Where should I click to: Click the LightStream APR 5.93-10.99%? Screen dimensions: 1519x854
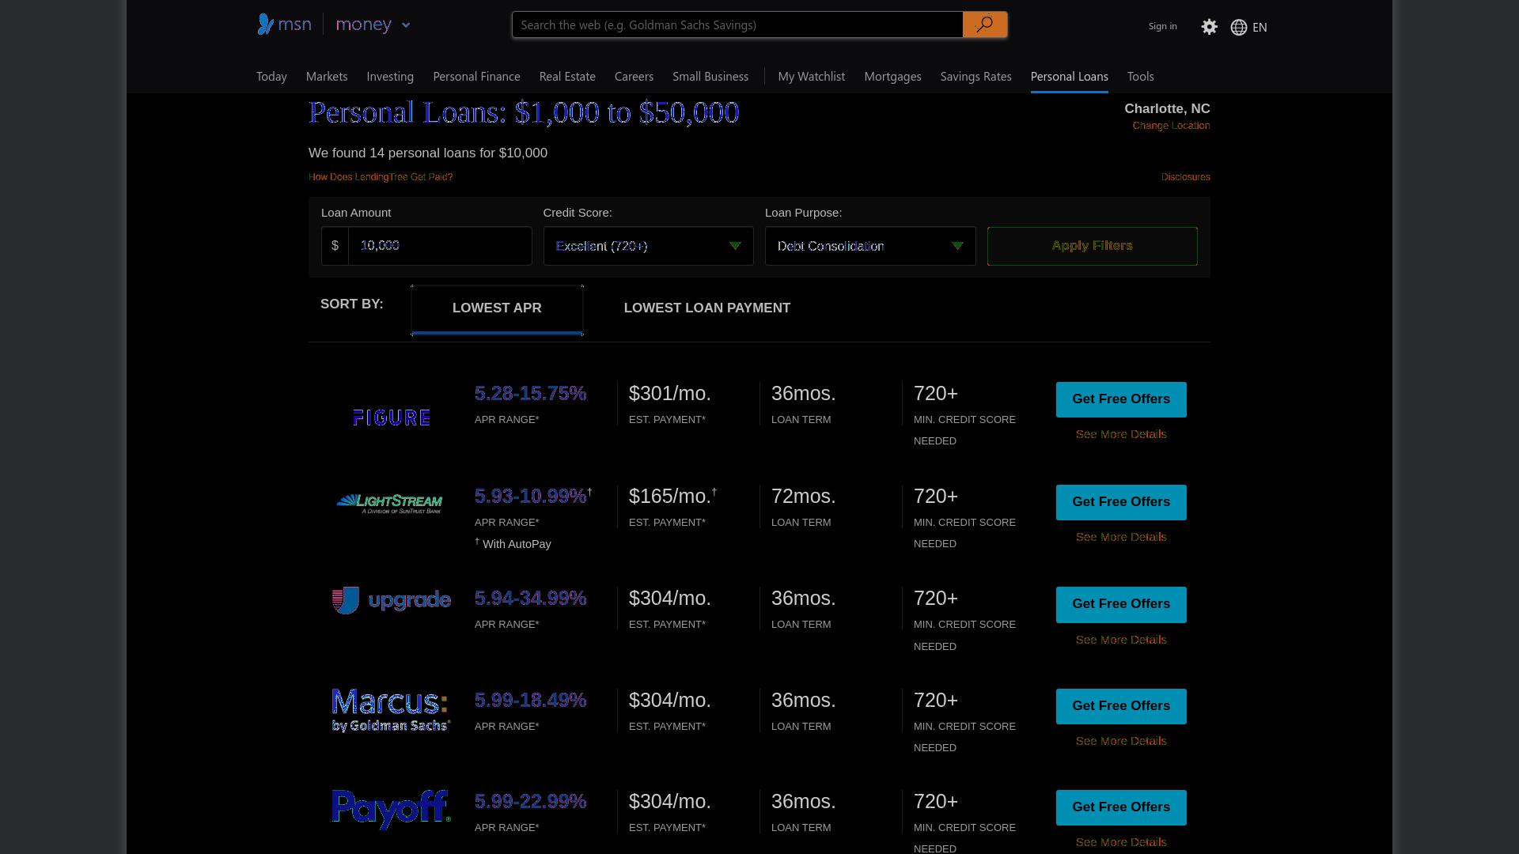[x=530, y=496]
